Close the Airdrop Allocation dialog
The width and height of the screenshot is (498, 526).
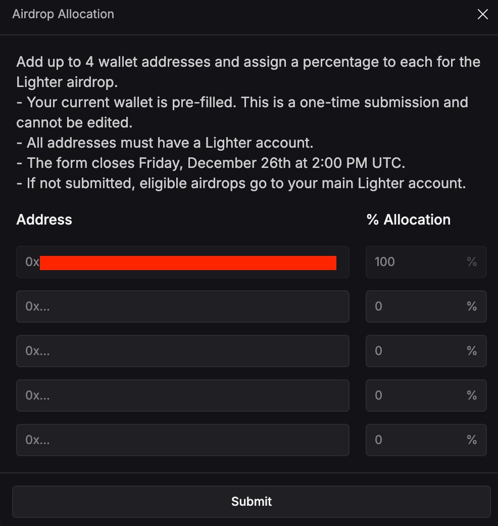coord(483,15)
